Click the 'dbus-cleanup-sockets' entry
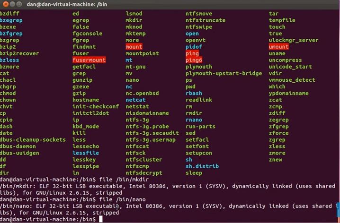Image resolution: width=340 pixels, height=223 pixels. click(x=33, y=140)
